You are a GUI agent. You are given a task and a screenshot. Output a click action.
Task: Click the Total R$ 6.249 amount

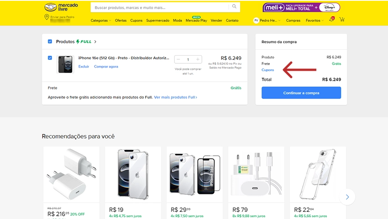click(x=331, y=79)
